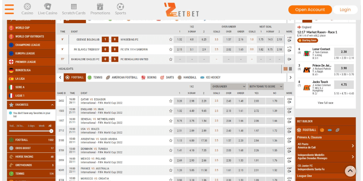The height and width of the screenshot is (181, 363).
Task: Favorite Bangalore Eagles FC match
Action: click(x=171, y=59)
